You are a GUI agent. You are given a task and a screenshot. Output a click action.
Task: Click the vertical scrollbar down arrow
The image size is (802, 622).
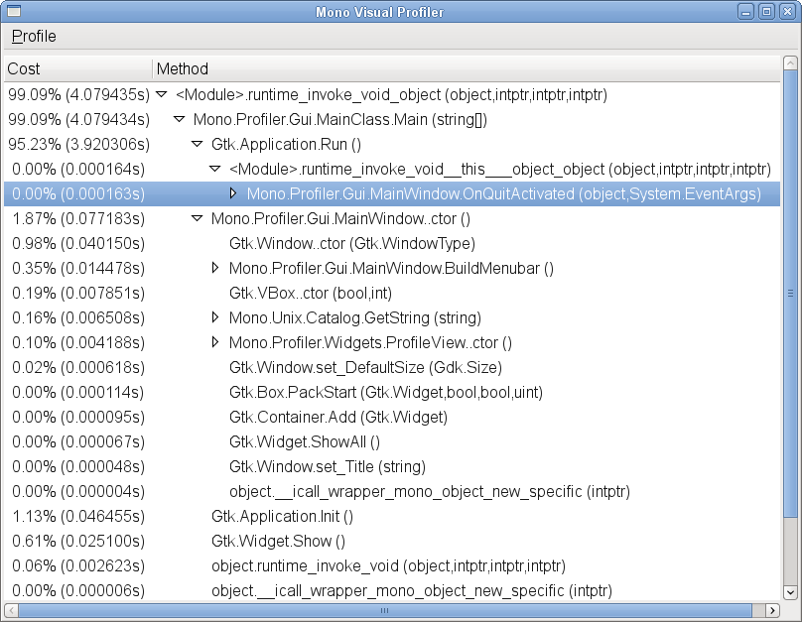(x=790, y=592)
